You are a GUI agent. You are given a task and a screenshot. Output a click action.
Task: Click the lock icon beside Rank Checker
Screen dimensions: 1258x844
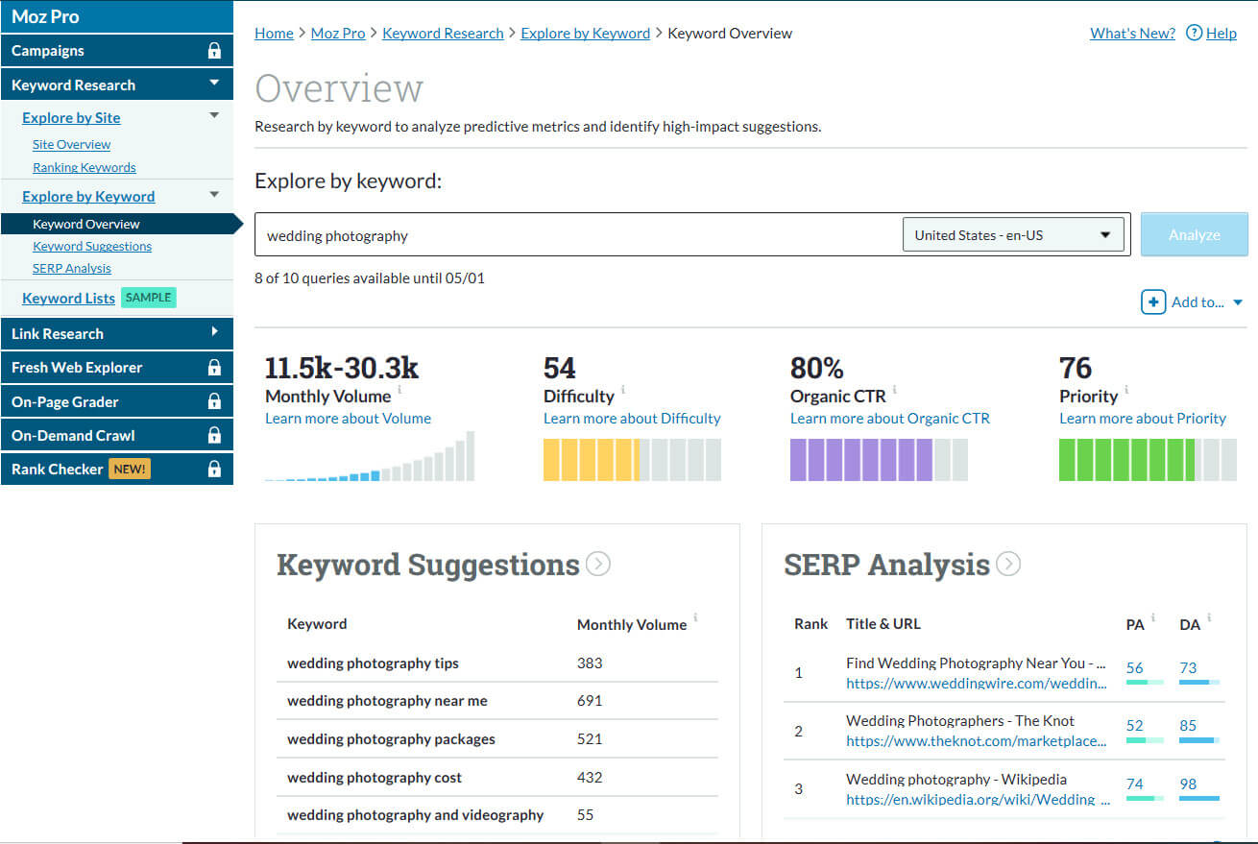(214, 469)
